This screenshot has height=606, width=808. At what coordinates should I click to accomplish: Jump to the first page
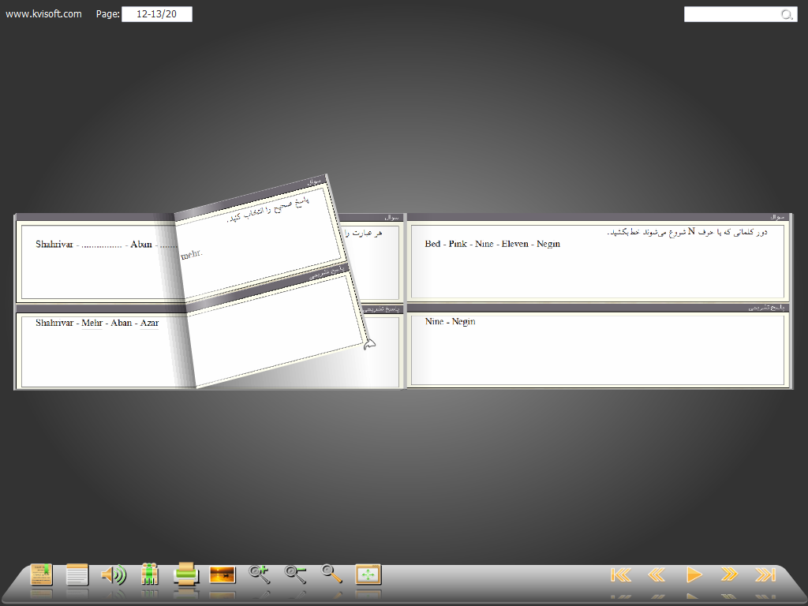pyautogui.click(x=621, y=574)
